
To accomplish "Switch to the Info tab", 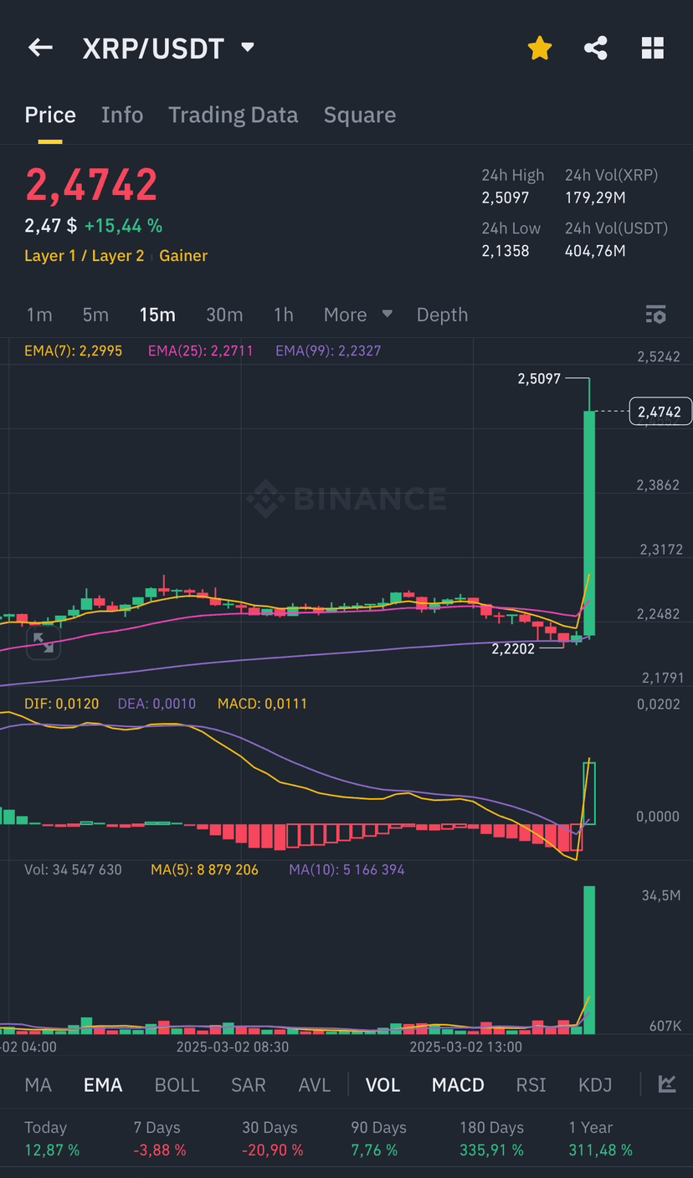I will [x=122, y=115].
